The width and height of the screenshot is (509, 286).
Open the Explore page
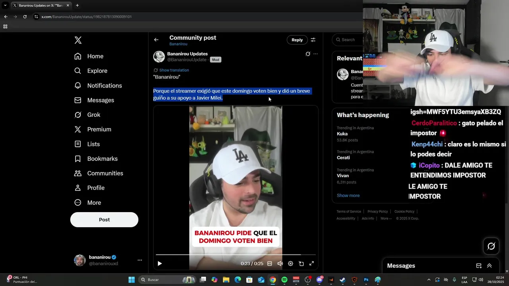point(91,71)
